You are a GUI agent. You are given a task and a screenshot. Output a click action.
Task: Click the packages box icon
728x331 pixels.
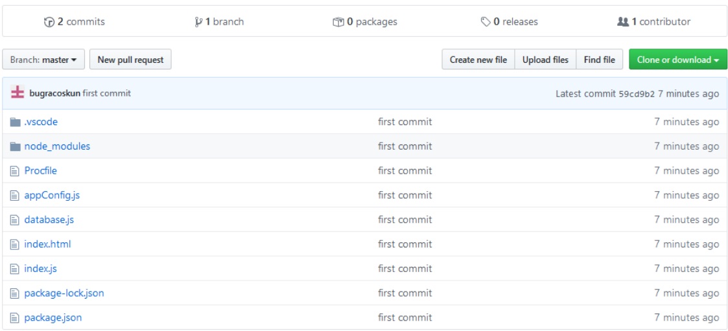coord(338,22)
